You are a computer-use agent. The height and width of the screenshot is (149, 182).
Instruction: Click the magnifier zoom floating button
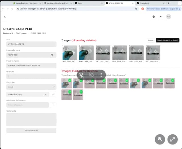click(160, 139)
